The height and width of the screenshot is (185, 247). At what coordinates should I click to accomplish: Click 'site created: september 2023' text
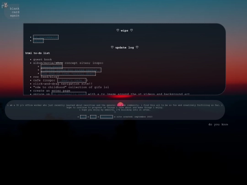pyautogui.click(x=134, y=117)
